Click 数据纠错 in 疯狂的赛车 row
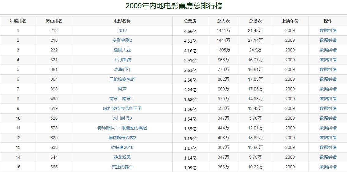The height and width of the screenshot is (172, 347). pos(328,167)
